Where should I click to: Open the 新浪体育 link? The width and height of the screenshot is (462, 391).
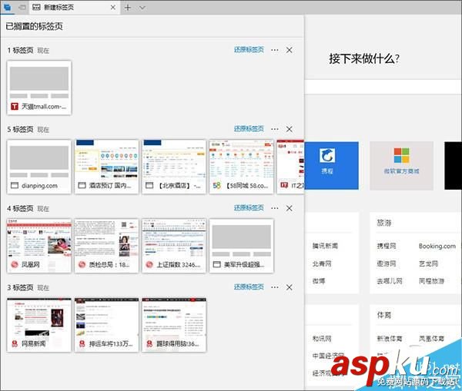[x=390, y=339]
